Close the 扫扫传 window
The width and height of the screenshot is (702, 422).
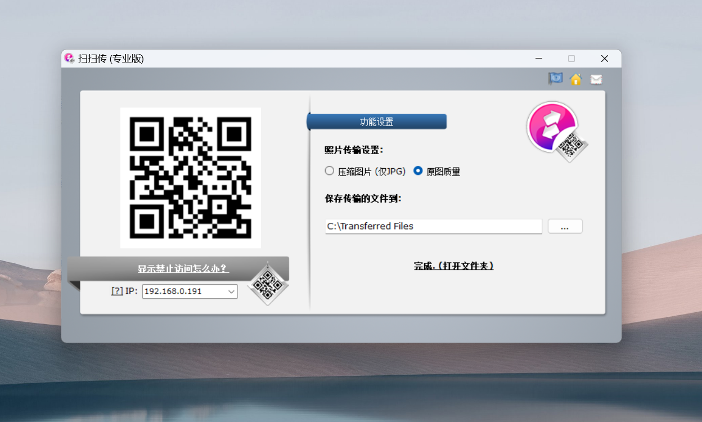tap(604, 59)
